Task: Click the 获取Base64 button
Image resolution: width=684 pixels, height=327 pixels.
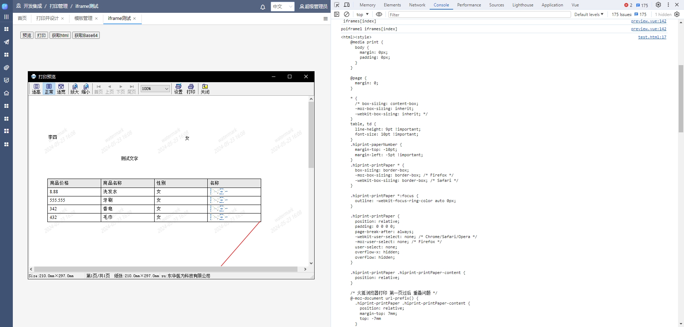Action: pos(86,35)
